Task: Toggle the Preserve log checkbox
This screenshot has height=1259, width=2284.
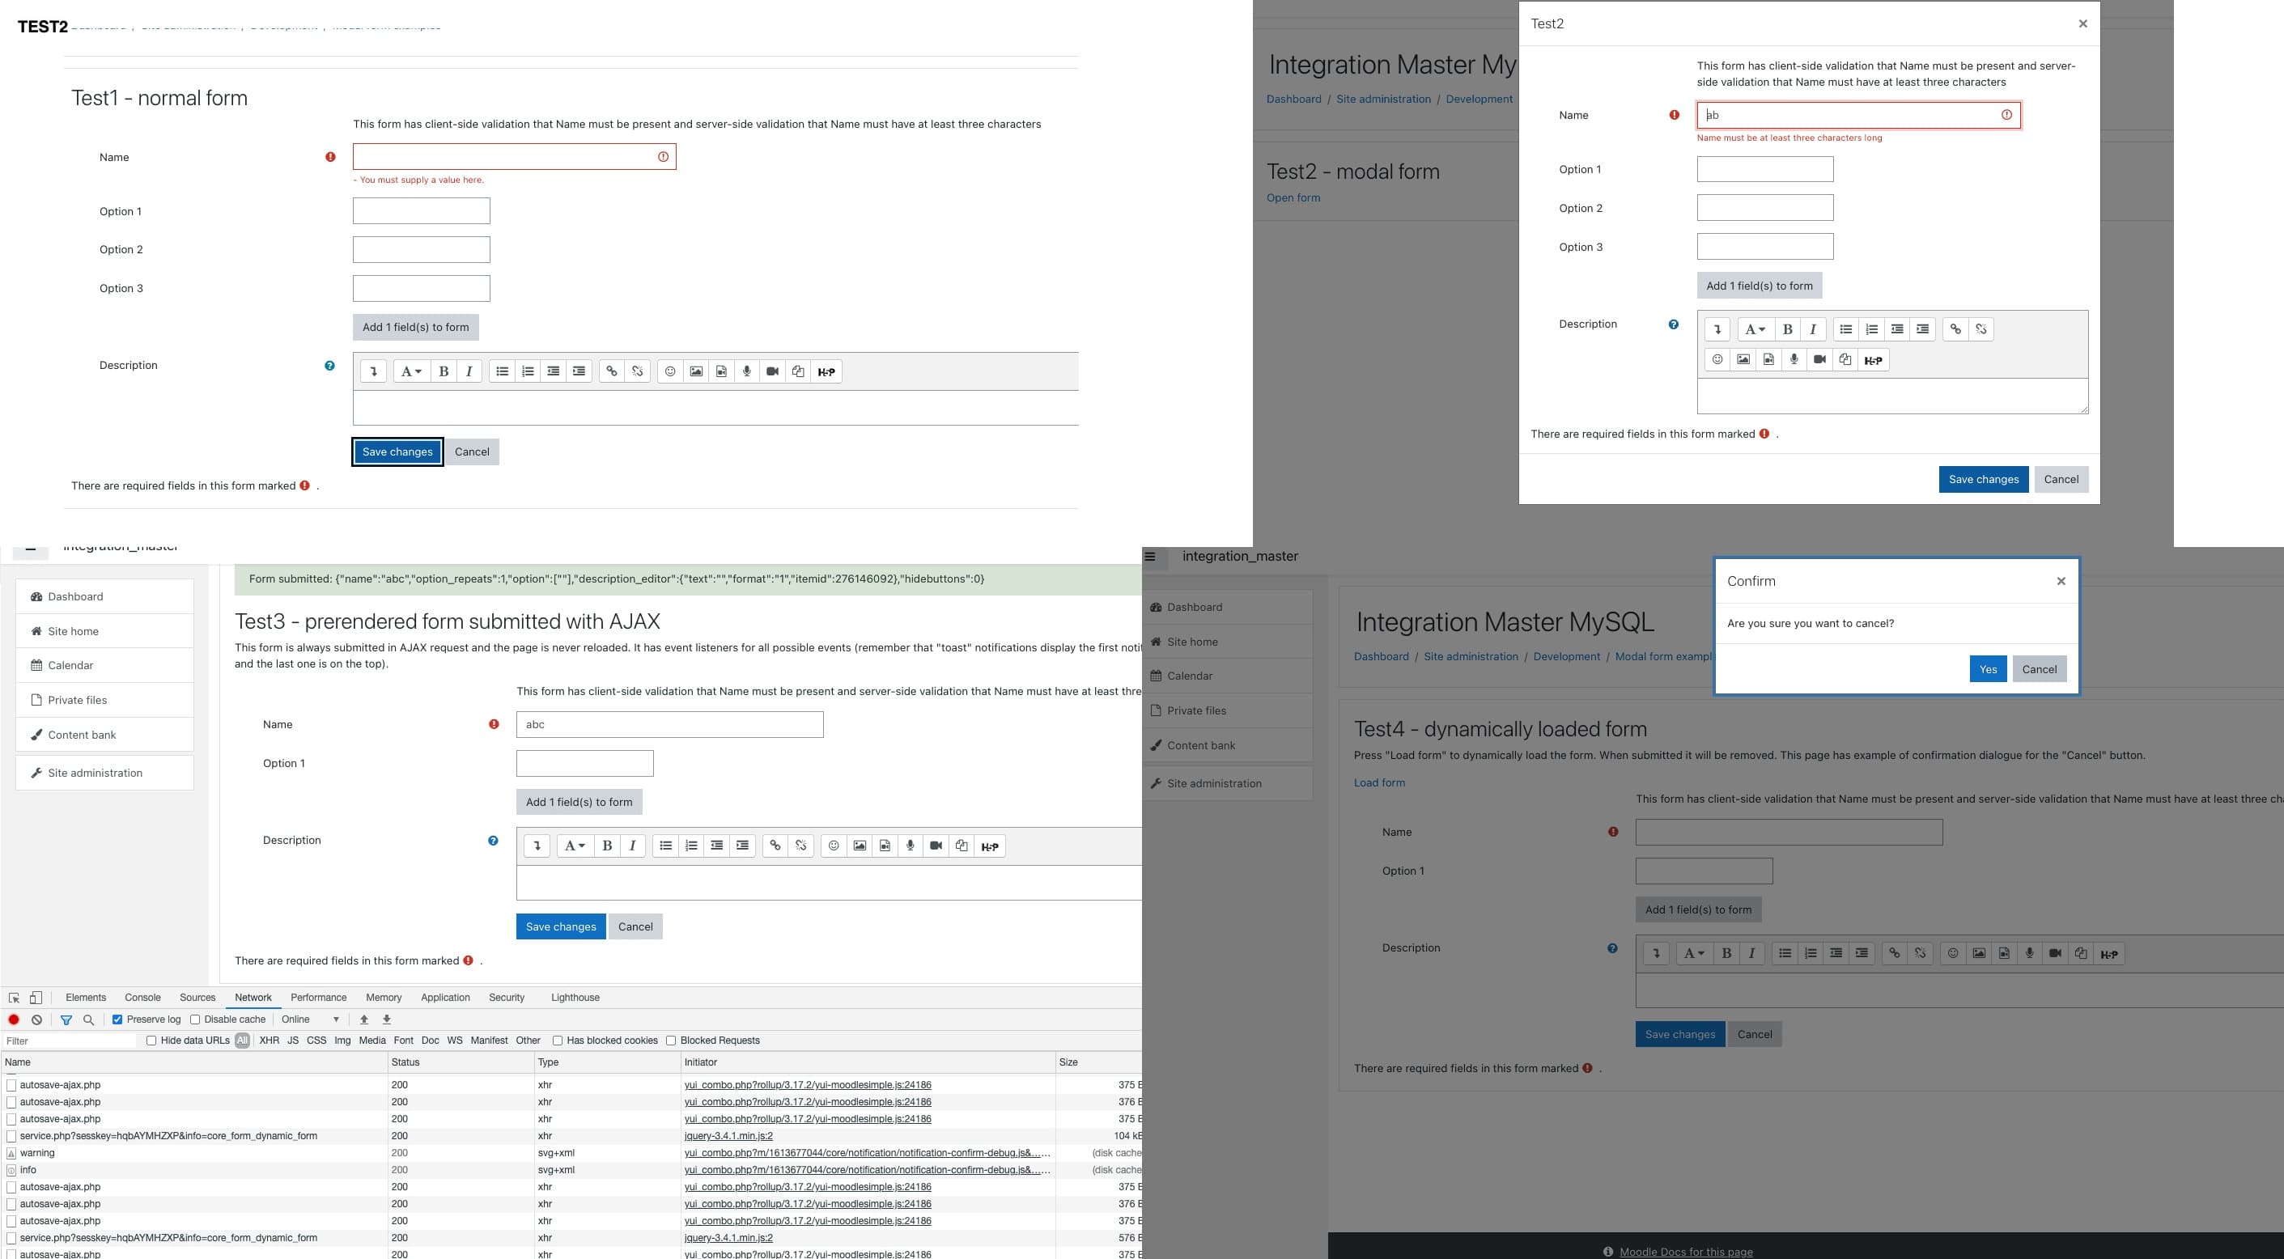Action: [x=117, y=1019]
